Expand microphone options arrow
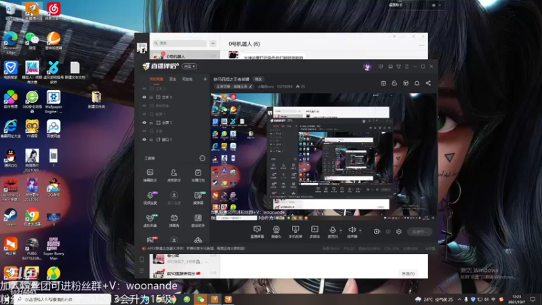This screenshot has width=542, height=305. tap(341, 230)
